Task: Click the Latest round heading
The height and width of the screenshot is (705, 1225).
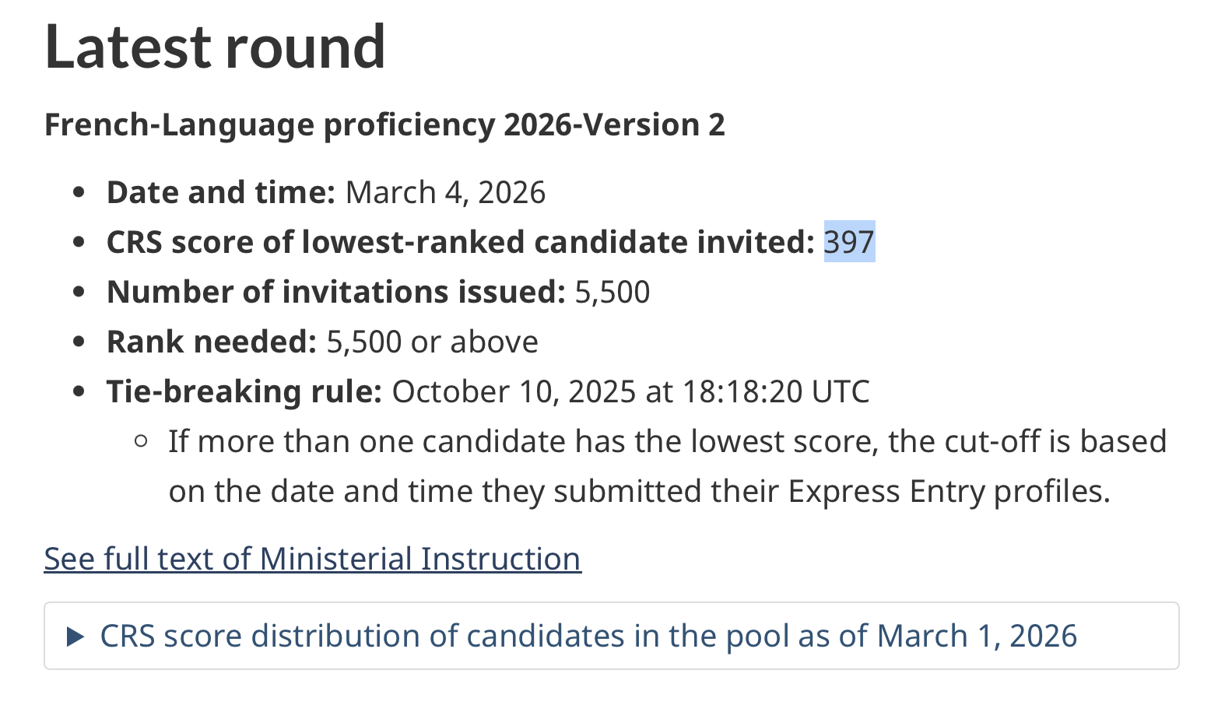Action: [215, 47]
